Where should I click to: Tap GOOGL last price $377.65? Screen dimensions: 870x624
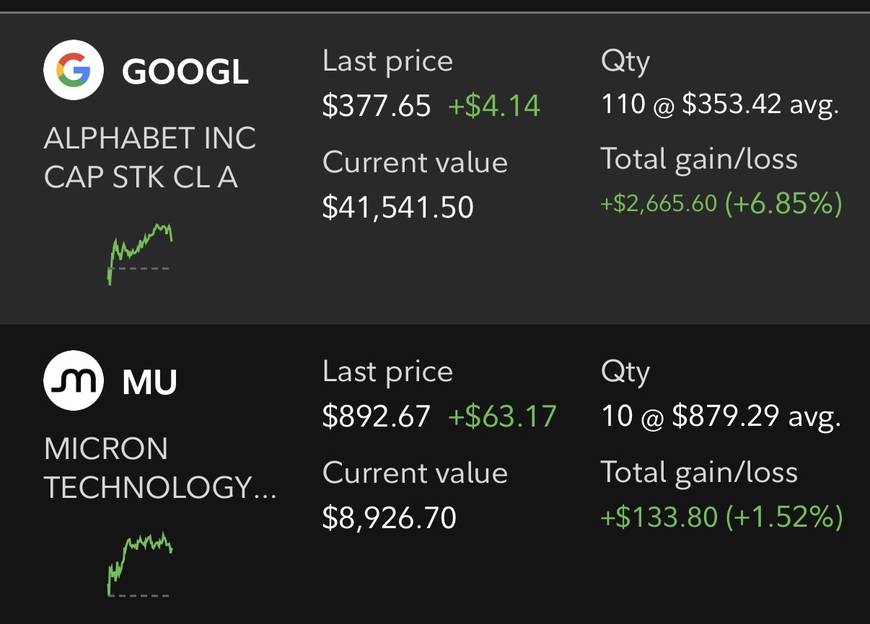(377, 106)
